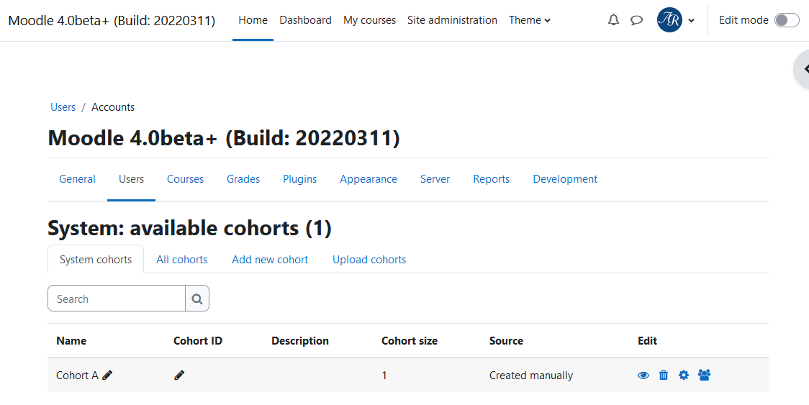This screenshot has height=405, width=809.
Task: Click the cohort size value 1
Action: (x=384, y=375)
